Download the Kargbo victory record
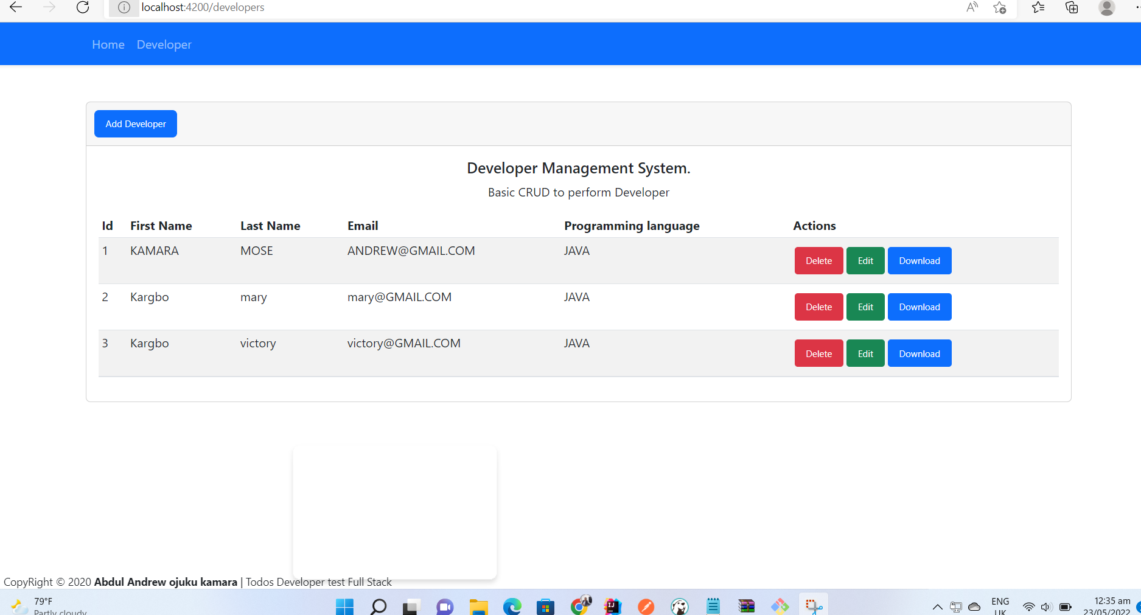This screenshot has width=1141, height=615. click(919, 353)
